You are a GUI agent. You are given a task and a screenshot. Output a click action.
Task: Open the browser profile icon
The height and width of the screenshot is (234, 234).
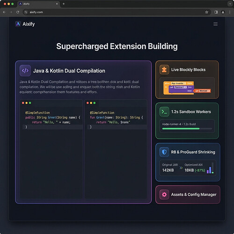tap(223, 12)
